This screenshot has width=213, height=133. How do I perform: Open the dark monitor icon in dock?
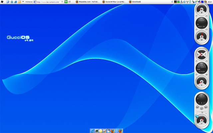(97, 131)
